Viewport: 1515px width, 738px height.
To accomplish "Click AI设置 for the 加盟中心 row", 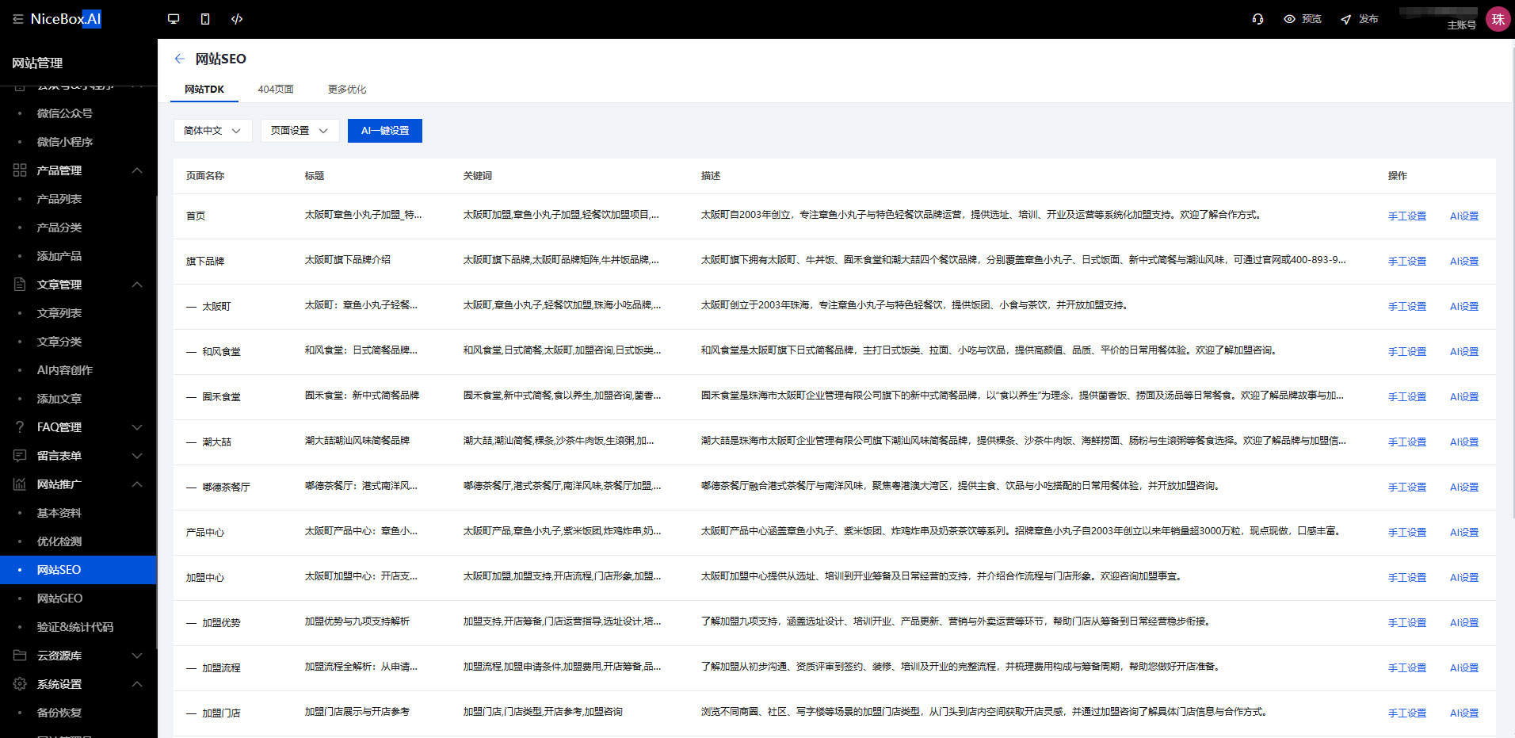I will click(1463, 577).
